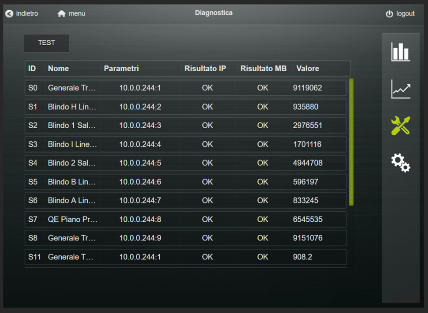This screenshot has width=428, height=313.
Task: Select row S7 QE Piano Pr…
Action: coord(185,220)
